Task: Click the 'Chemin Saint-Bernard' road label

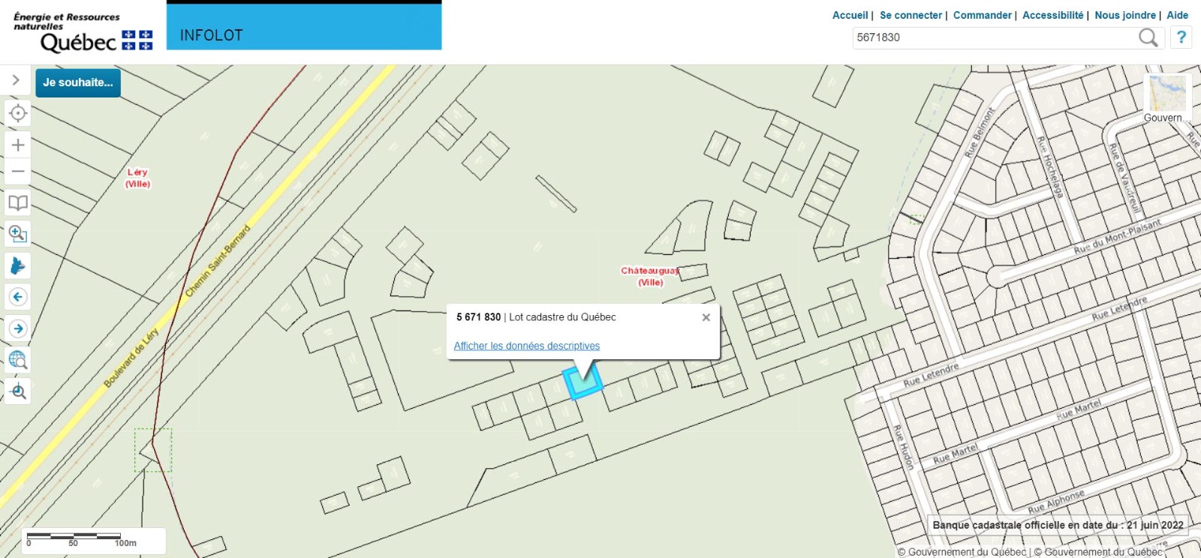Action: click(218, 260)
